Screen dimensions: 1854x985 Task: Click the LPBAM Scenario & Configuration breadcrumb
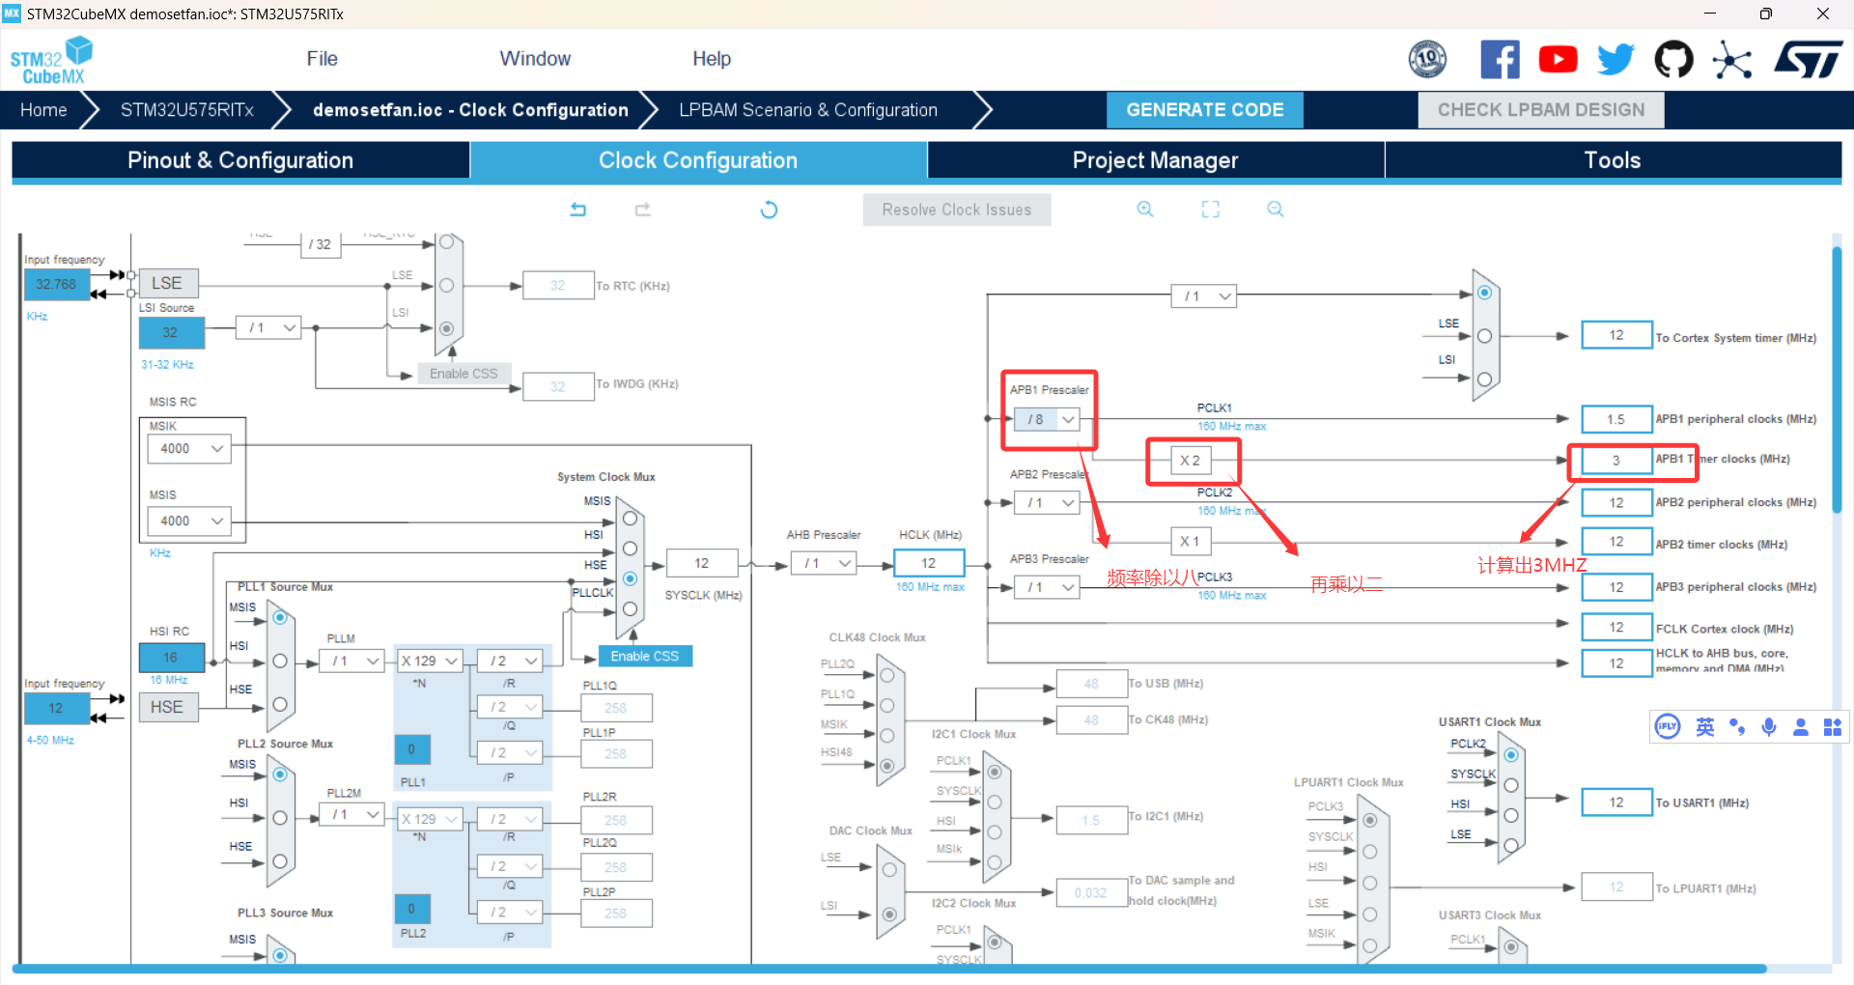(808, 110)
